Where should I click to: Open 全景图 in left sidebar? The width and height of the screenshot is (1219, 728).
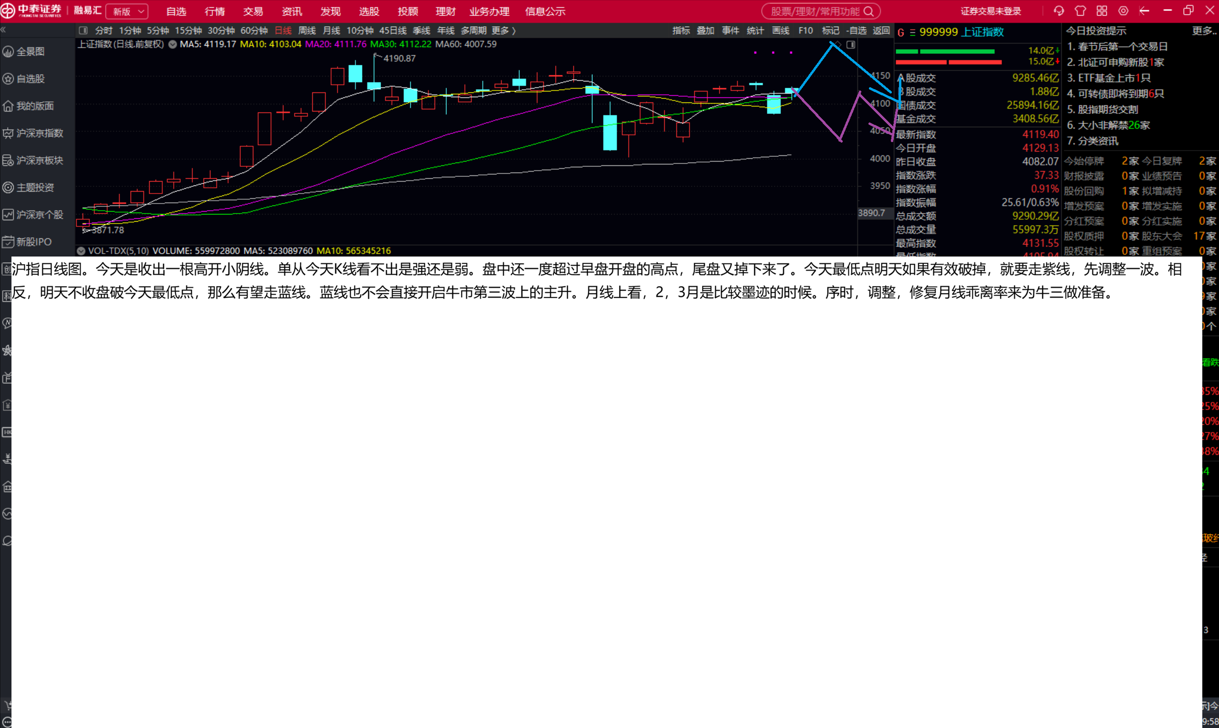(x=31, y=51)
